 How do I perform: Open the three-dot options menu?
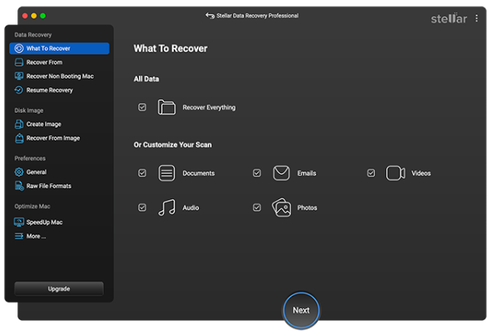pos(477,18)
